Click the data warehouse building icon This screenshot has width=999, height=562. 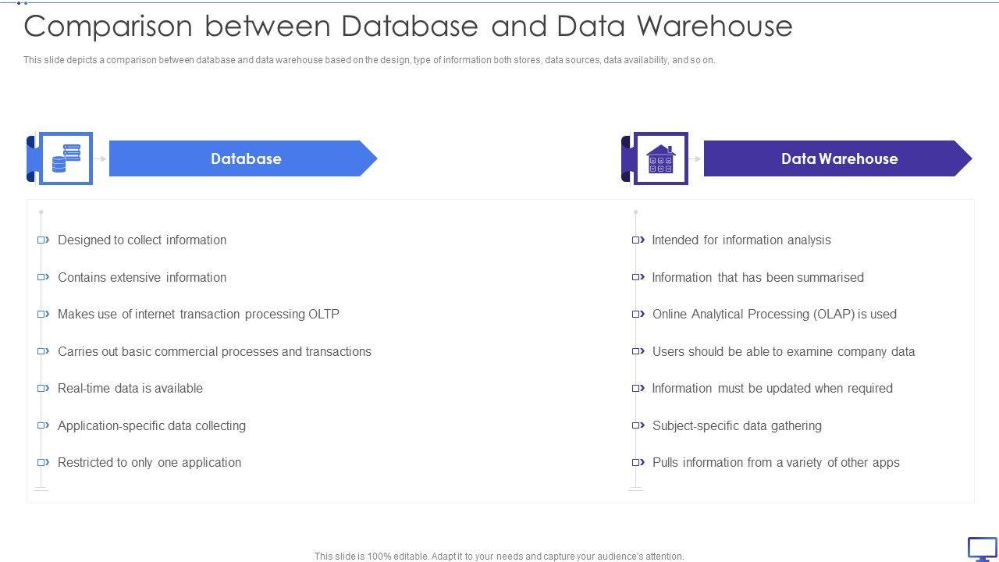[x=660, y=158]
